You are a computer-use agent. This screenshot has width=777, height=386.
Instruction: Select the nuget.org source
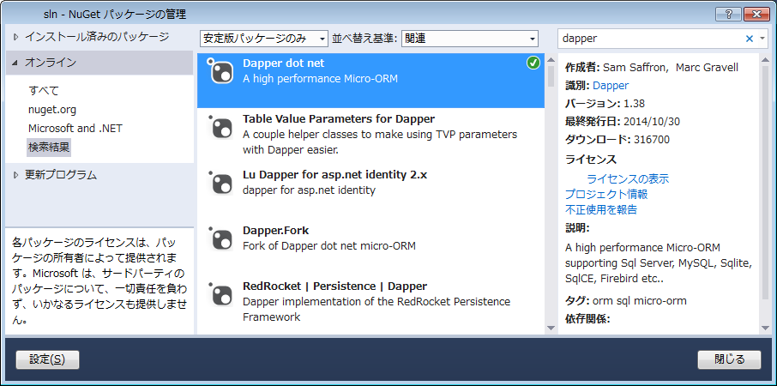click(52, 109)
